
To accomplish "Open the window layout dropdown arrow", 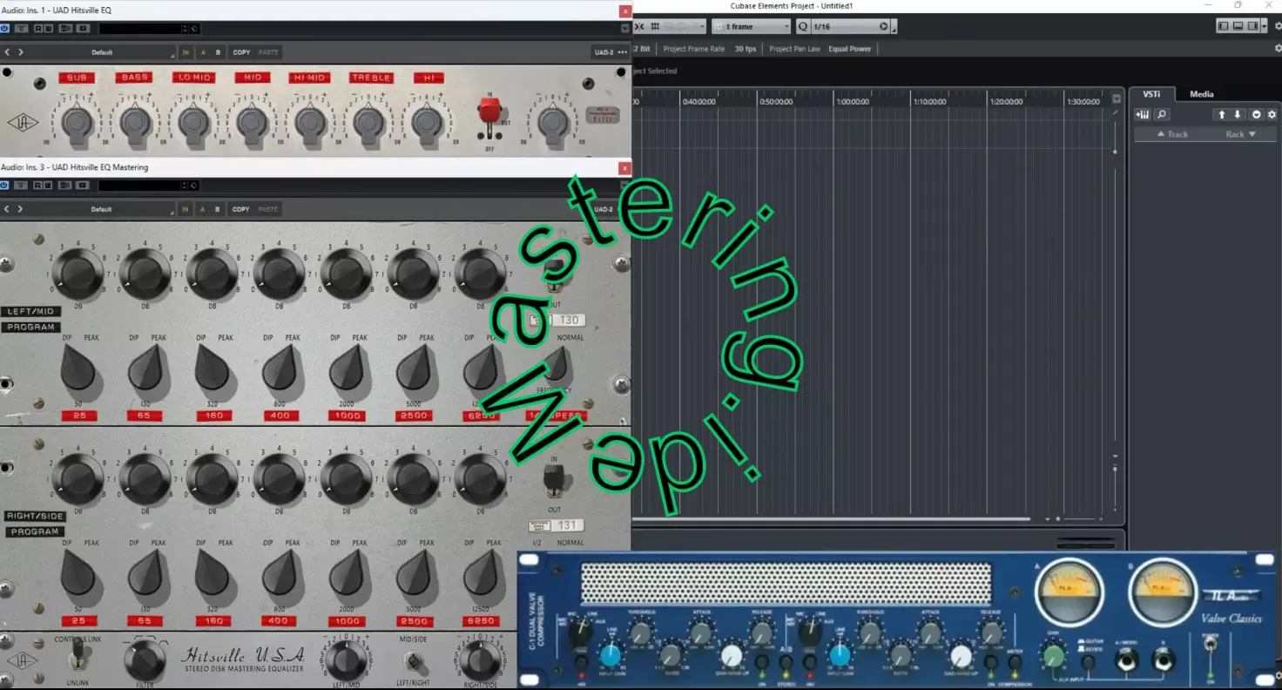I will pos(1263,27).
